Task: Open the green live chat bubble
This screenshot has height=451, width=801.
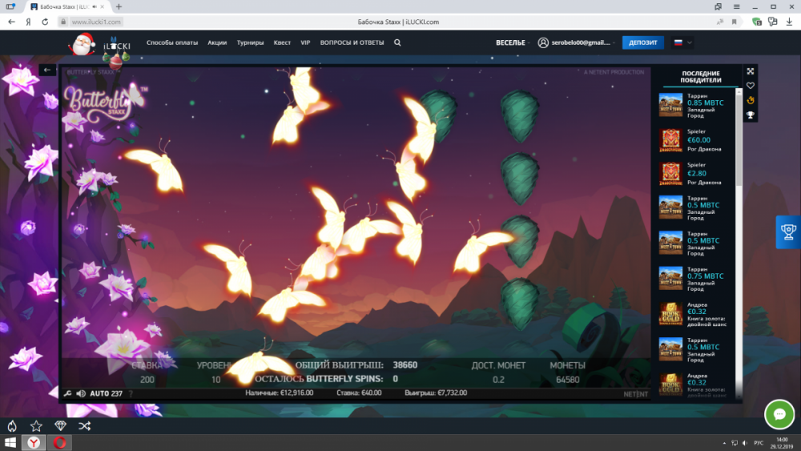Action: (x=779, y=414)
